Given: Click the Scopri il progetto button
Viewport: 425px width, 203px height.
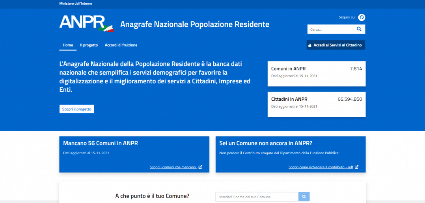Looking at the screenshot, I should coord(77,109).
